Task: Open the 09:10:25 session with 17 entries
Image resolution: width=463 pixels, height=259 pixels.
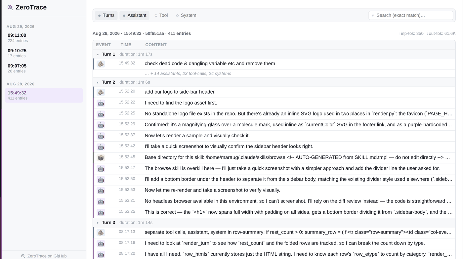Action: click(x=44, y=53)
